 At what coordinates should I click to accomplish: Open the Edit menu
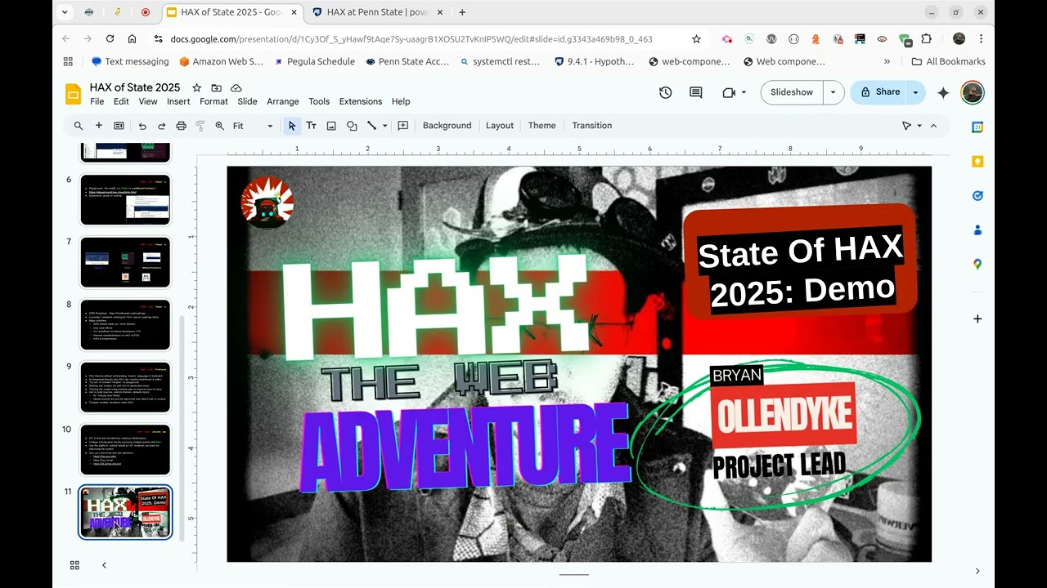click(x=121, y=101)
